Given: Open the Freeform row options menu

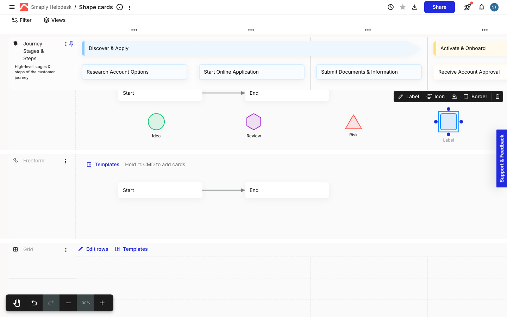Looking at the screenshot, I should pyautogui.click(x=65, y=161).
